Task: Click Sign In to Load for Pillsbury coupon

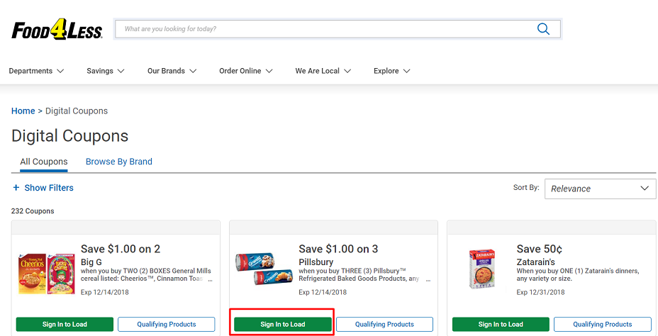Action: 282,324
